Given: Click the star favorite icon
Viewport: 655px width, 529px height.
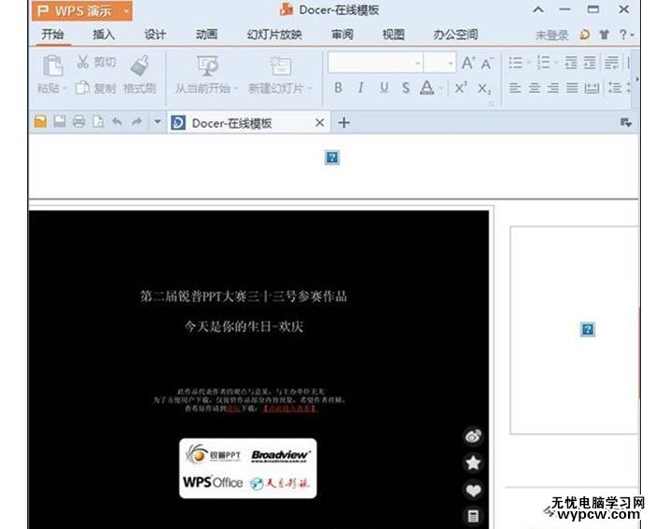Looking at the screenshot, I should coord(473,463).
